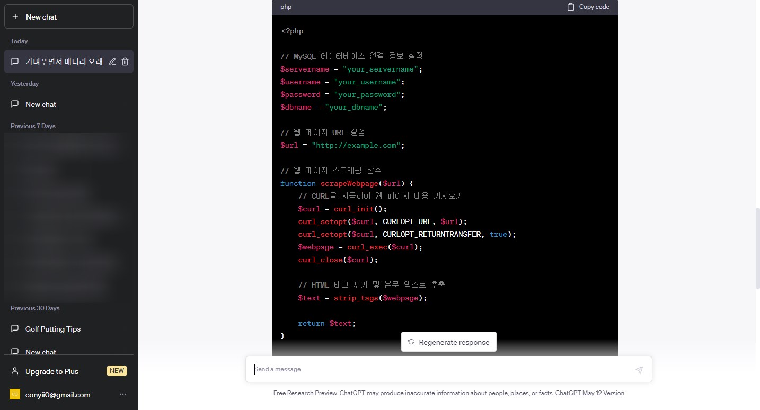Click chat bubble icon of 가벼우면서 배터리 chat
Image resolution: width=760 pixels, height=410 pixels.
[x=15, y=61]
